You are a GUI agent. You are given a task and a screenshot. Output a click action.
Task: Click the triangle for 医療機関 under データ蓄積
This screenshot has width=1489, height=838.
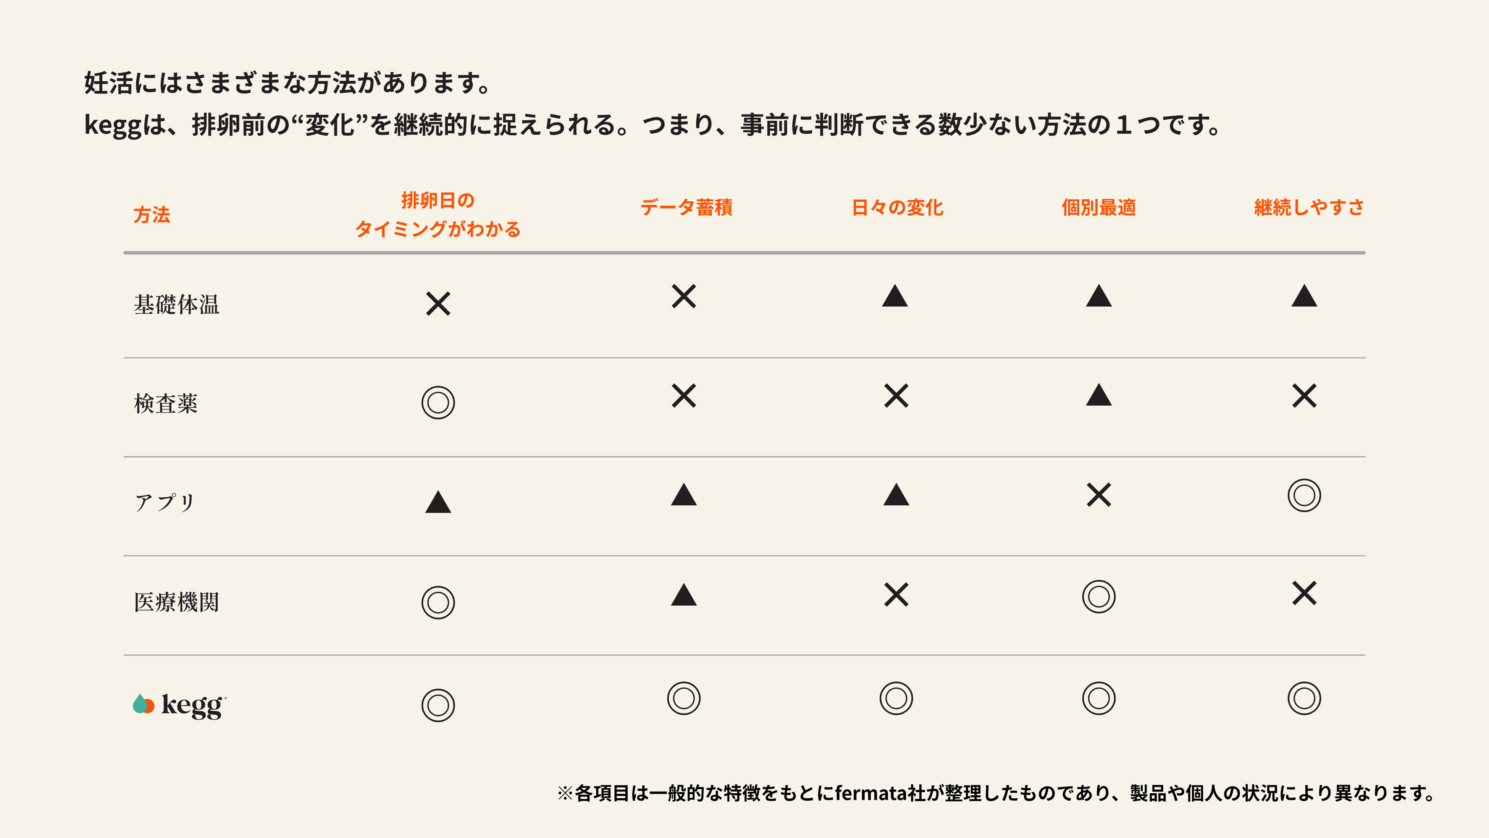point(684,594)
